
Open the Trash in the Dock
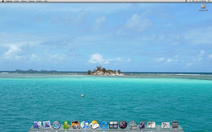(175, 125)
